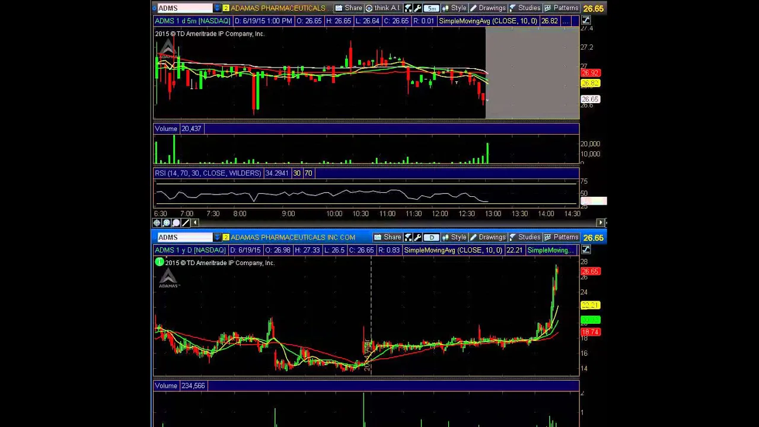
Task: Click the flask tools icon on the top chart
Action: click(x=408, y=8)
